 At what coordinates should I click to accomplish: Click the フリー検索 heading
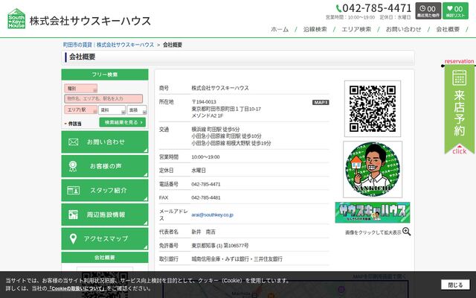(105, 74)
